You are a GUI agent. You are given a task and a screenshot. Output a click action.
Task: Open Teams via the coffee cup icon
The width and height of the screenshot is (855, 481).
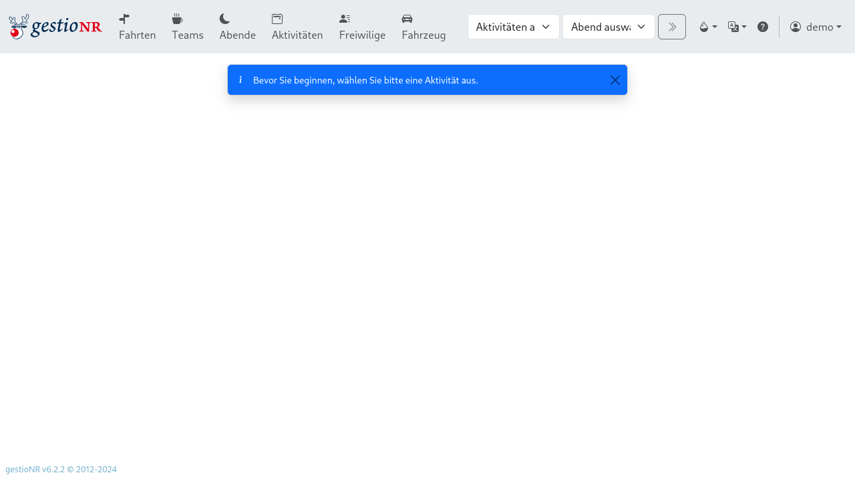coord(177,19)
